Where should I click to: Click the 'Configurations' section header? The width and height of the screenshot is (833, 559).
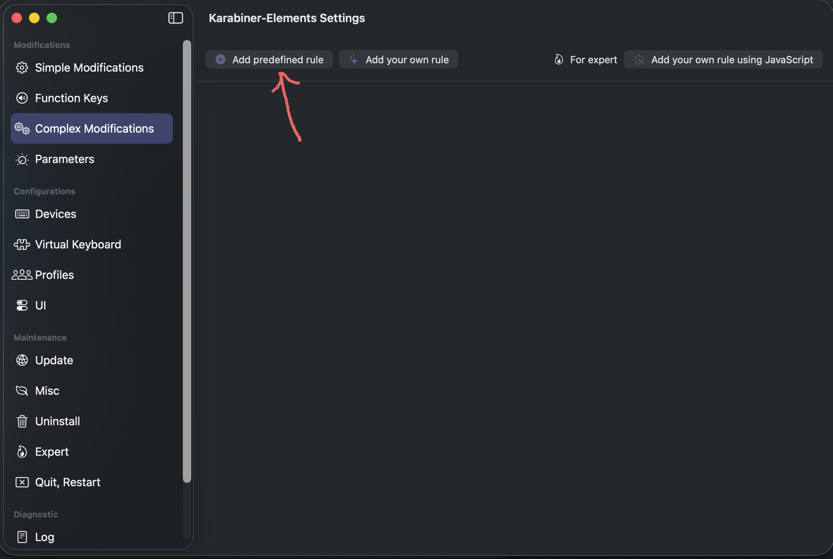tap(45, 191)
